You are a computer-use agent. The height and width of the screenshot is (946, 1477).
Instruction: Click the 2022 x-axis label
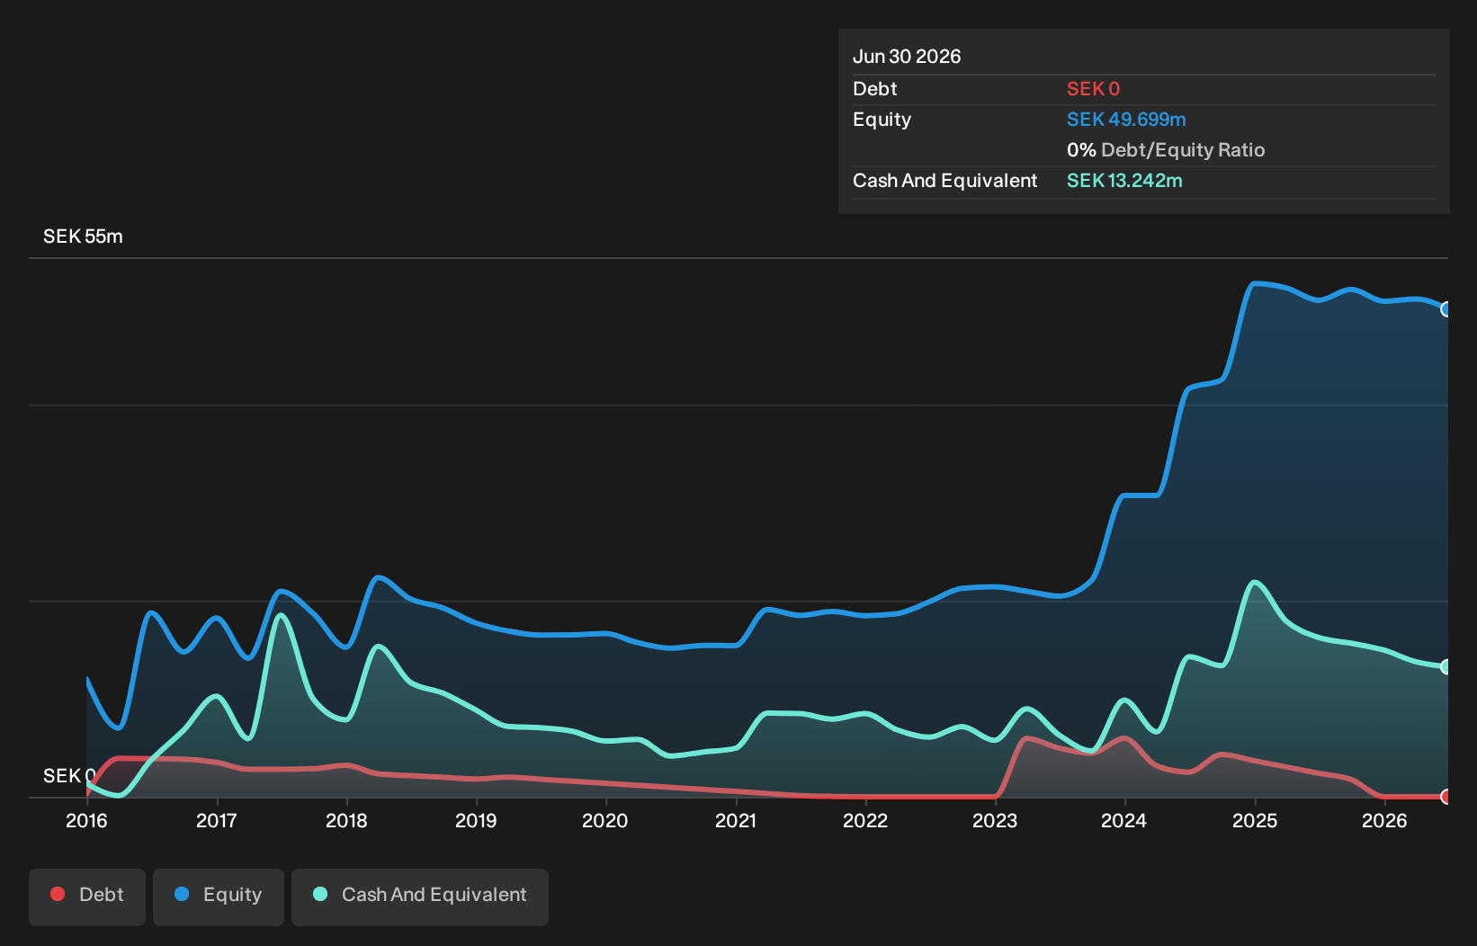865,820
